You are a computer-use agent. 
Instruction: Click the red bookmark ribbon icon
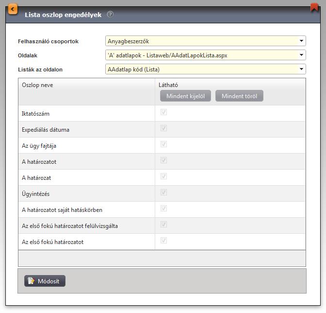click(x=314, y=7)
